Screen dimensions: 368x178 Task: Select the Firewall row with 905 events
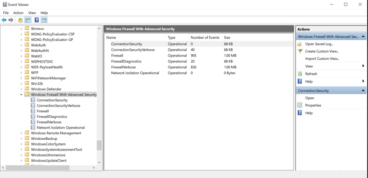coord(198,55)
